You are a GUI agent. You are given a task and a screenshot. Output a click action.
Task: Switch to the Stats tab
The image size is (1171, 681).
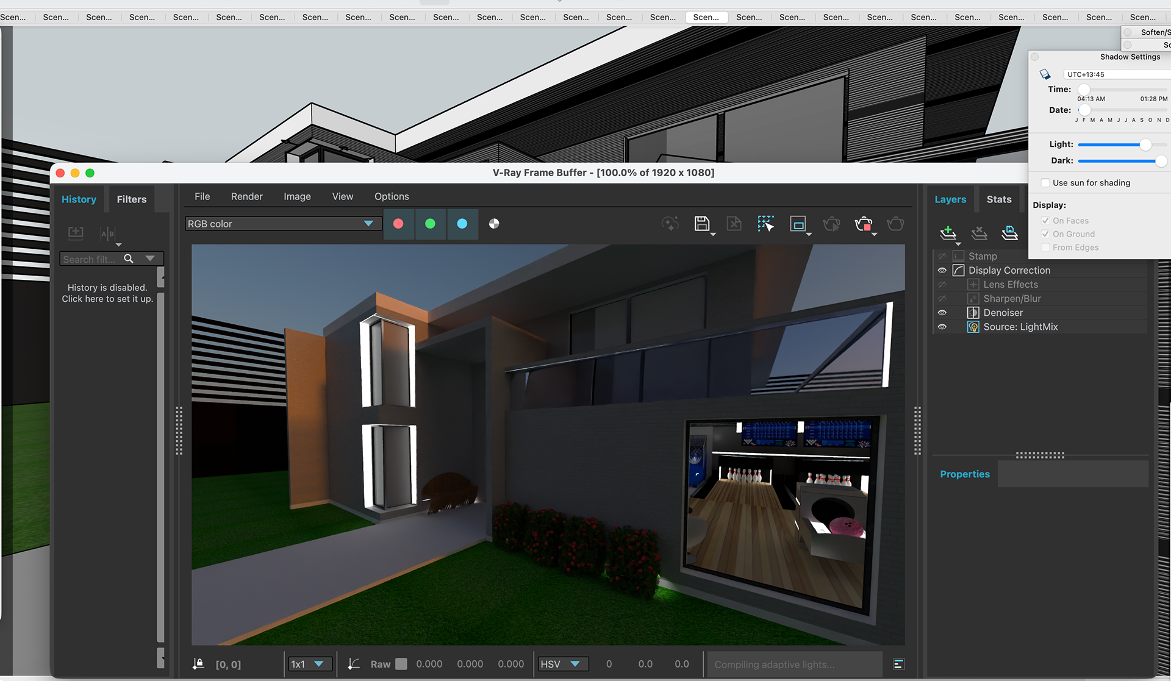[x=998, y=199]
